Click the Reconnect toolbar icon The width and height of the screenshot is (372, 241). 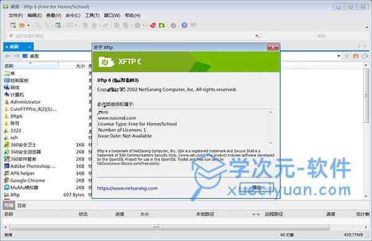pos(47,25)
